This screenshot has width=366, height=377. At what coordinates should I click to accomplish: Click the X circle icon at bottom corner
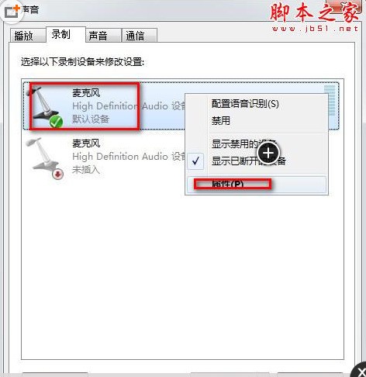pyautogui.click(x=360, y=370)
